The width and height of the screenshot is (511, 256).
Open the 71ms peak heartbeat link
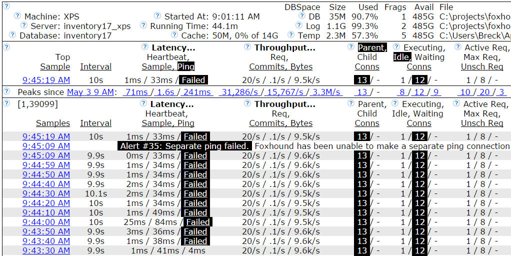coord(136,92)
